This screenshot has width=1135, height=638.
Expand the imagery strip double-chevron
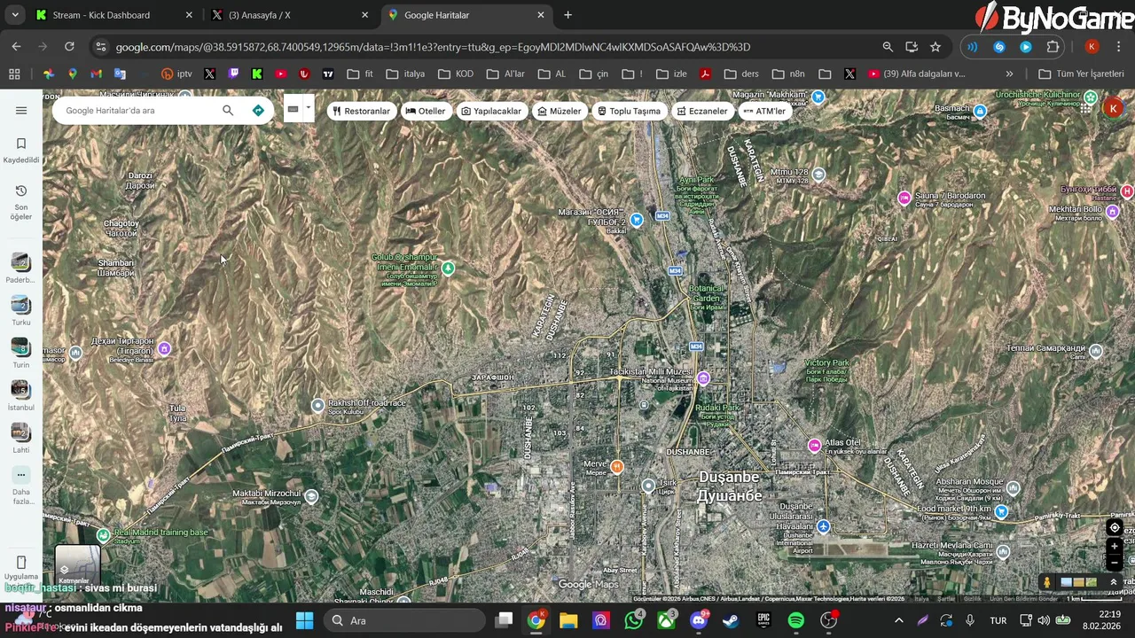1114,582
